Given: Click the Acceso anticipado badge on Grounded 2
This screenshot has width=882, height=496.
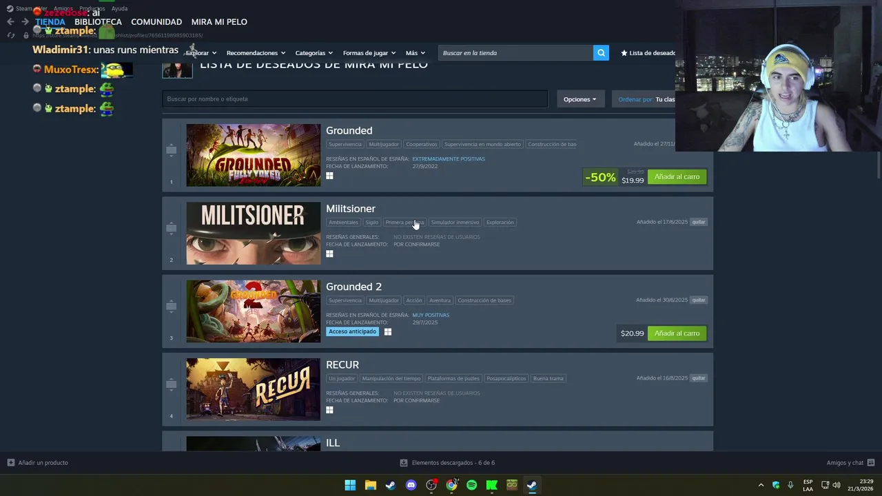Looking at the screenshot, I should coord(353,332).
